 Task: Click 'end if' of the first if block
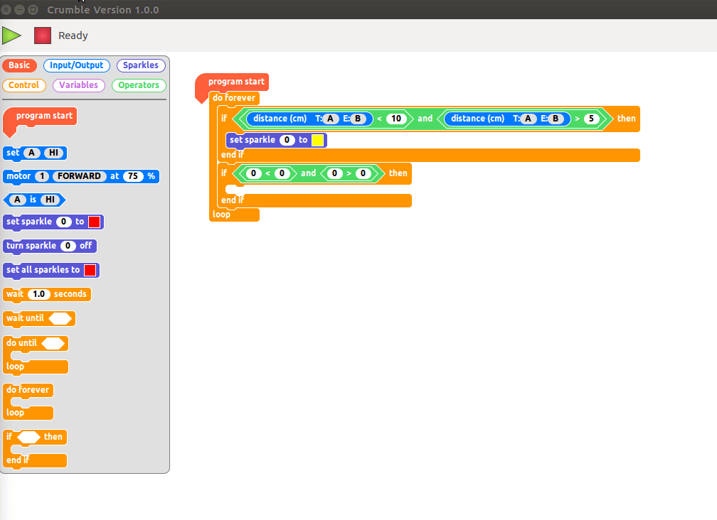(x=233, y=155)
